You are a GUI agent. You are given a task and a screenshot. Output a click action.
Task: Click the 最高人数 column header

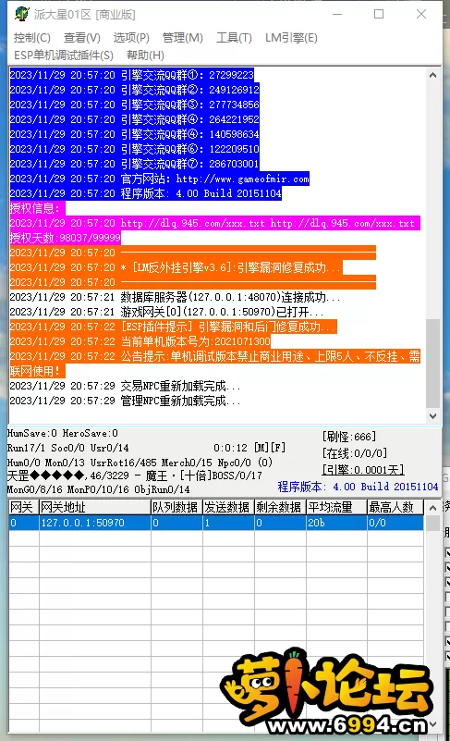tap(395, 508)
